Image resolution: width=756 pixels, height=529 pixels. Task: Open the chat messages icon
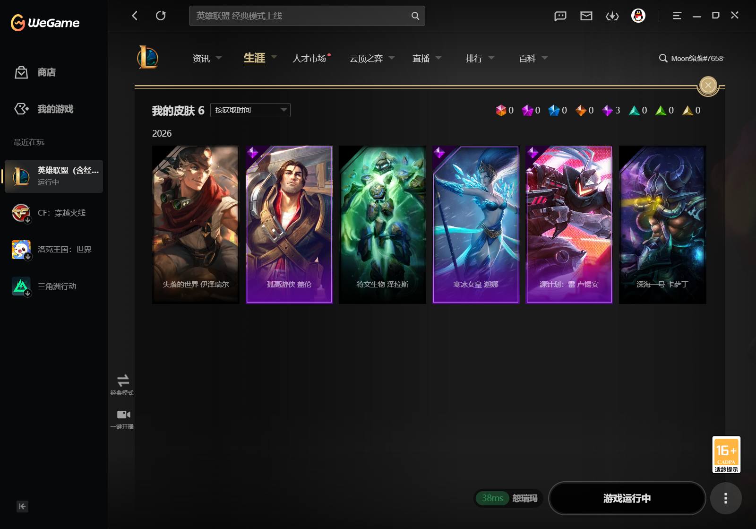click(560, 16)
